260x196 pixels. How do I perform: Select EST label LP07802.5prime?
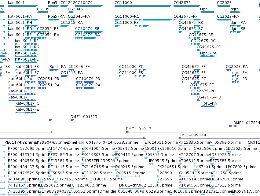coord(241,167)
